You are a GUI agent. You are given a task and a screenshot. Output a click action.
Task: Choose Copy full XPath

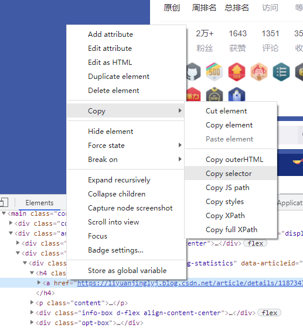pos(231,229)
